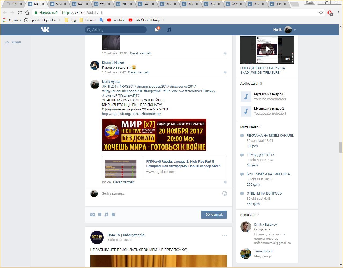Attach video with film icon
Viewport: 343px width, 268px height.
[x=99, y=214]
